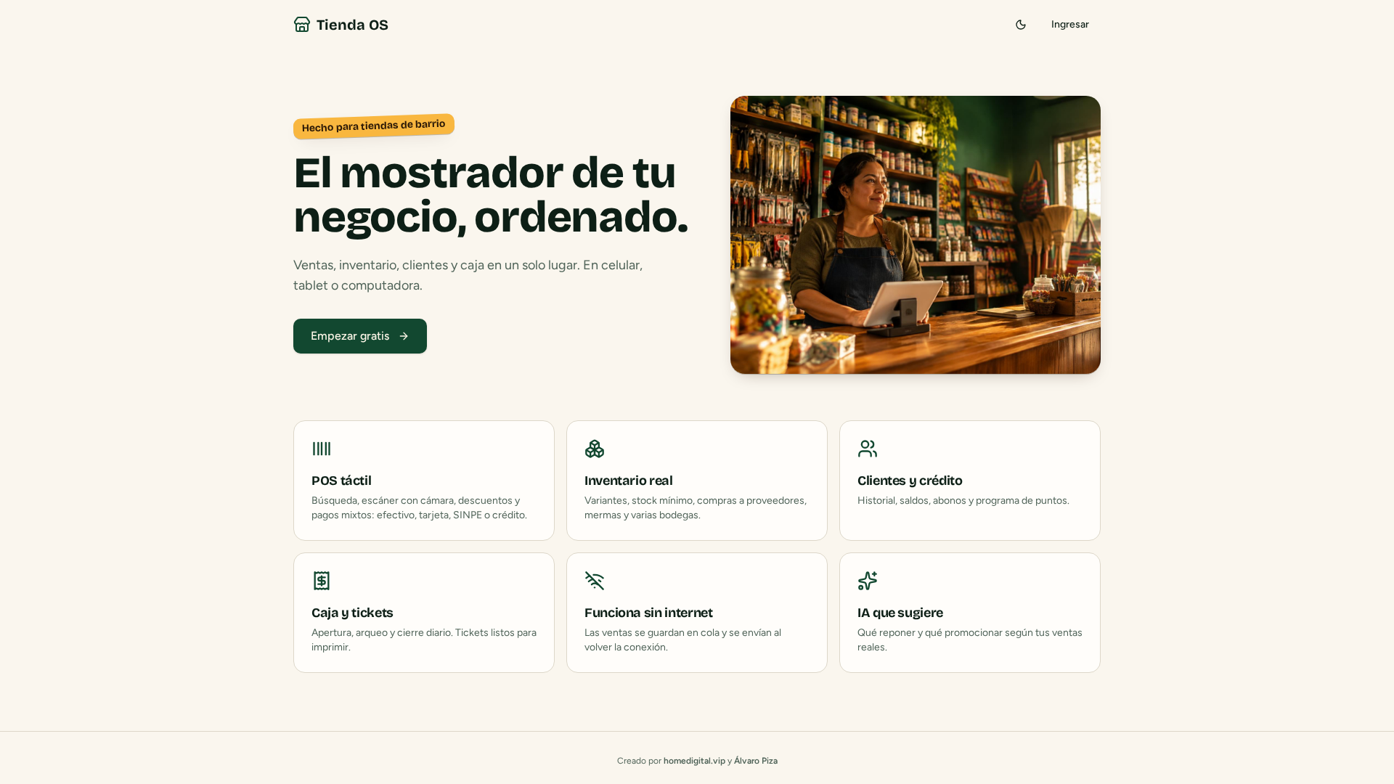Screen dimensions: 1394x784
Task: Click the arrow icon inside Empezar gratis button
Action: [x=404, y=336]
